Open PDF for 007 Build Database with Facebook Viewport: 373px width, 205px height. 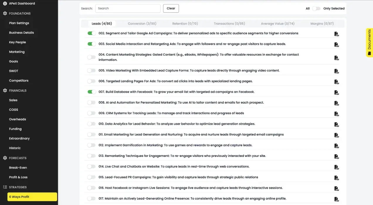[x=337, y=93]
